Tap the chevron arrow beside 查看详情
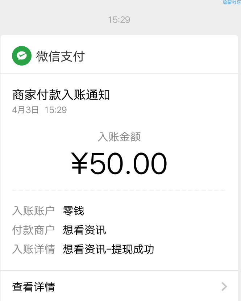Screen dimensions: 241x301 [224, 287]
